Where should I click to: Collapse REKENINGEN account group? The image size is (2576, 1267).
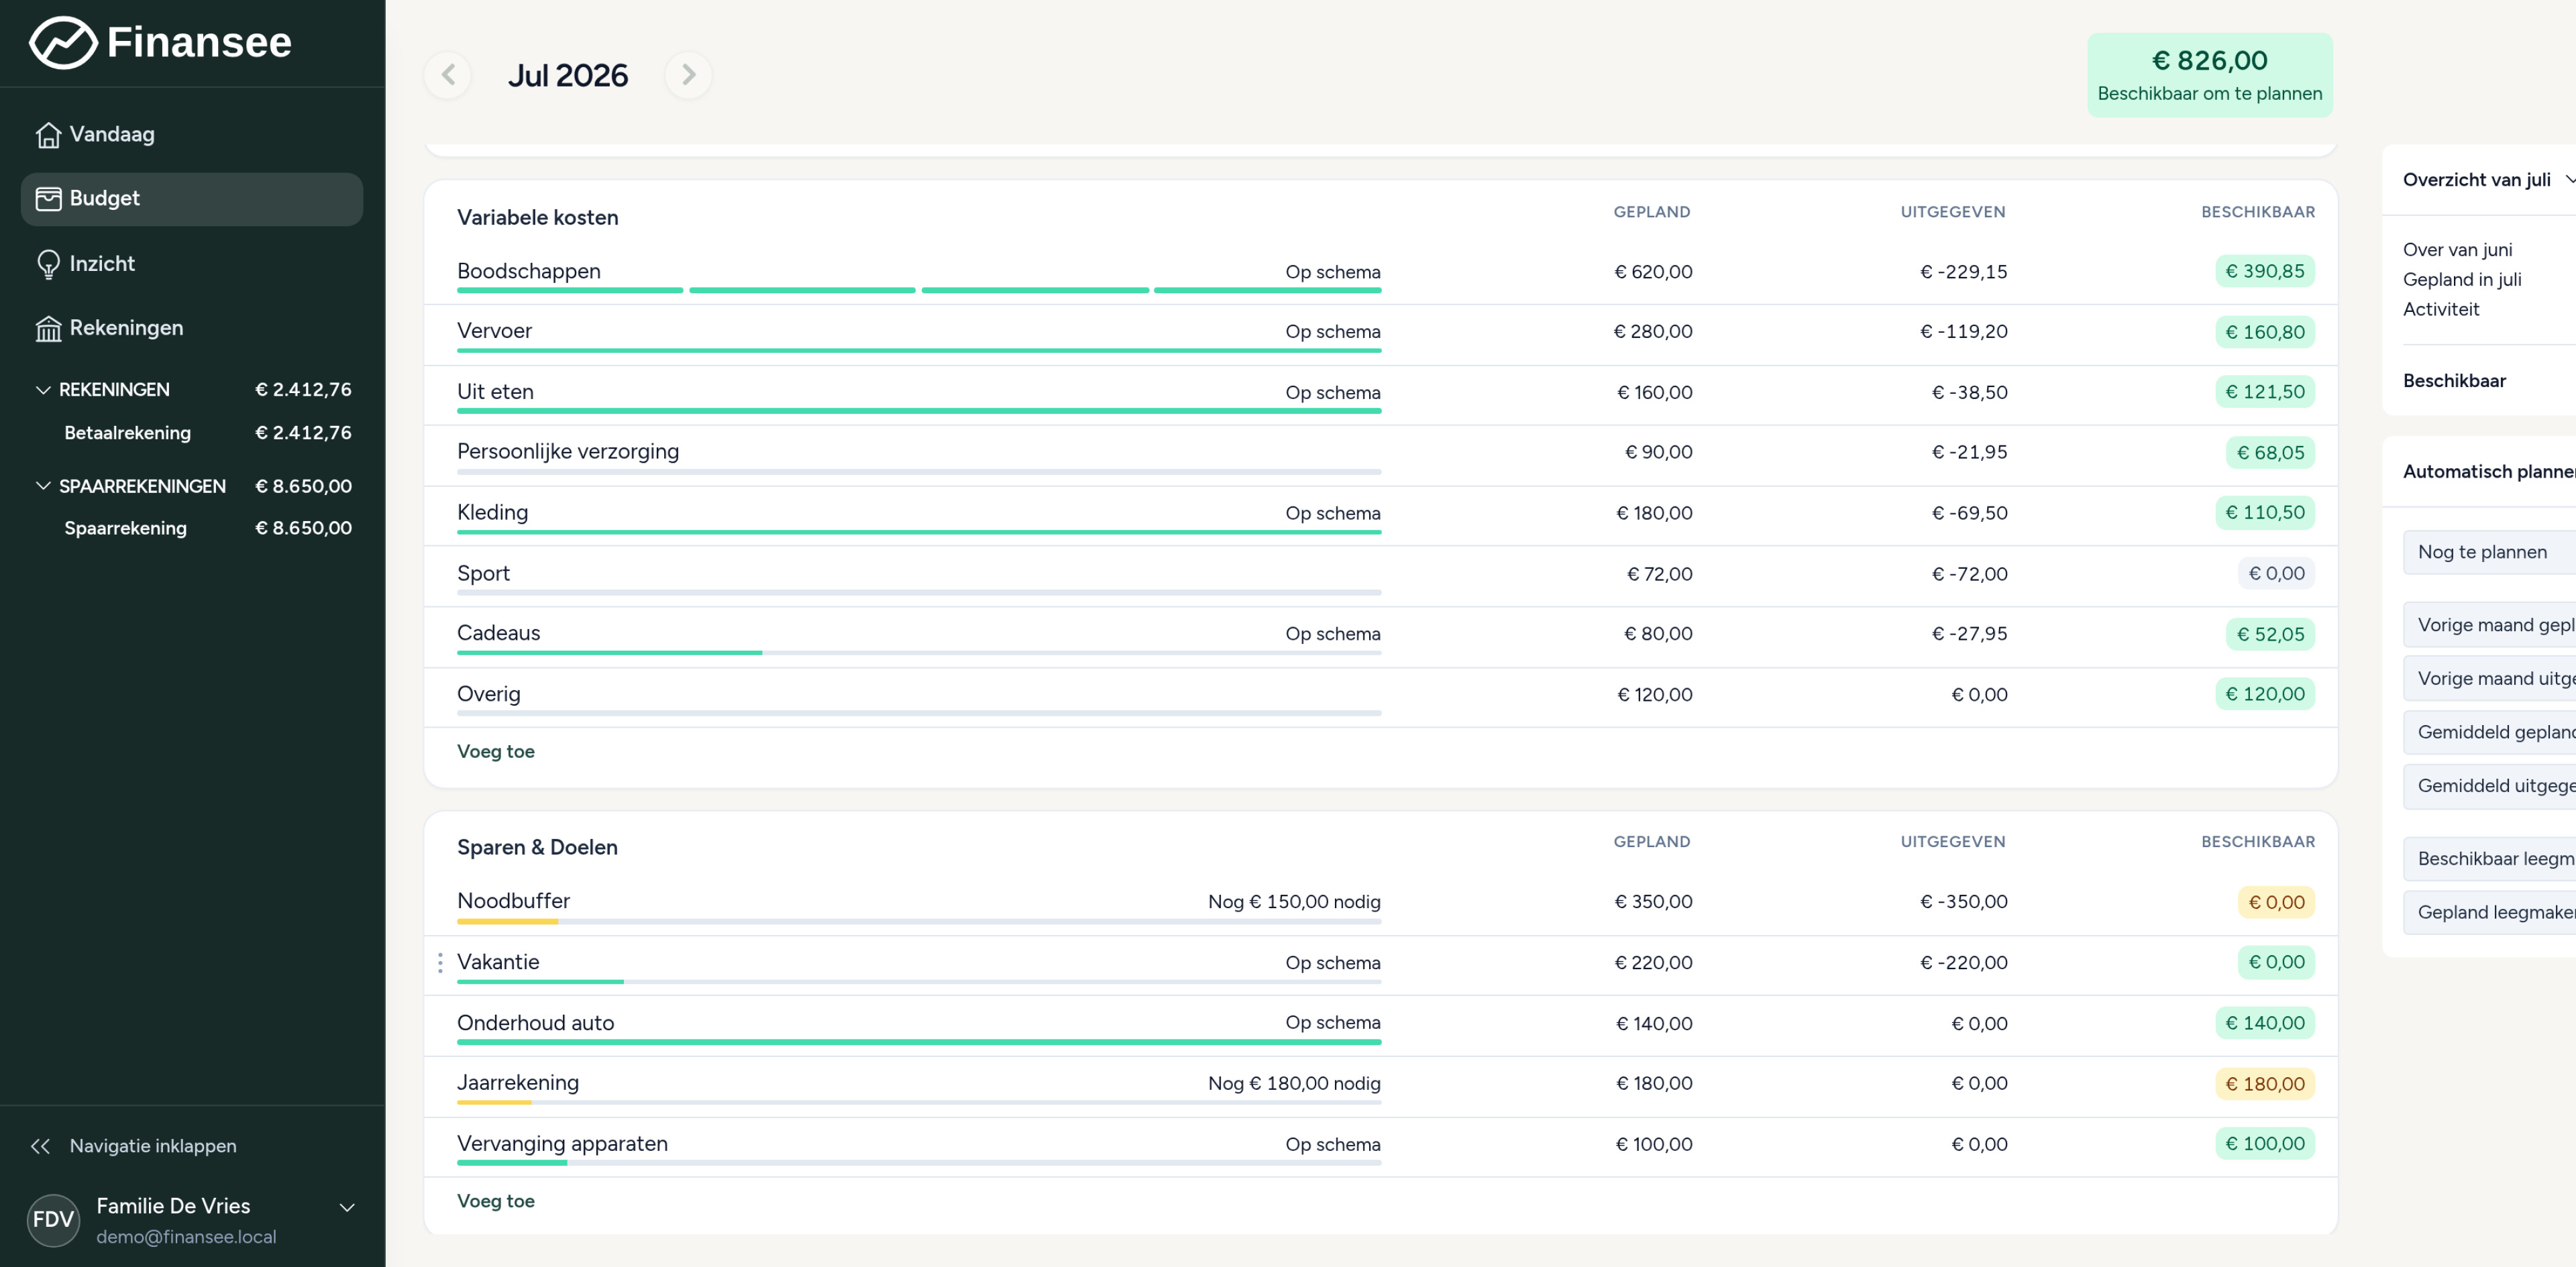[x=43, y=389]
